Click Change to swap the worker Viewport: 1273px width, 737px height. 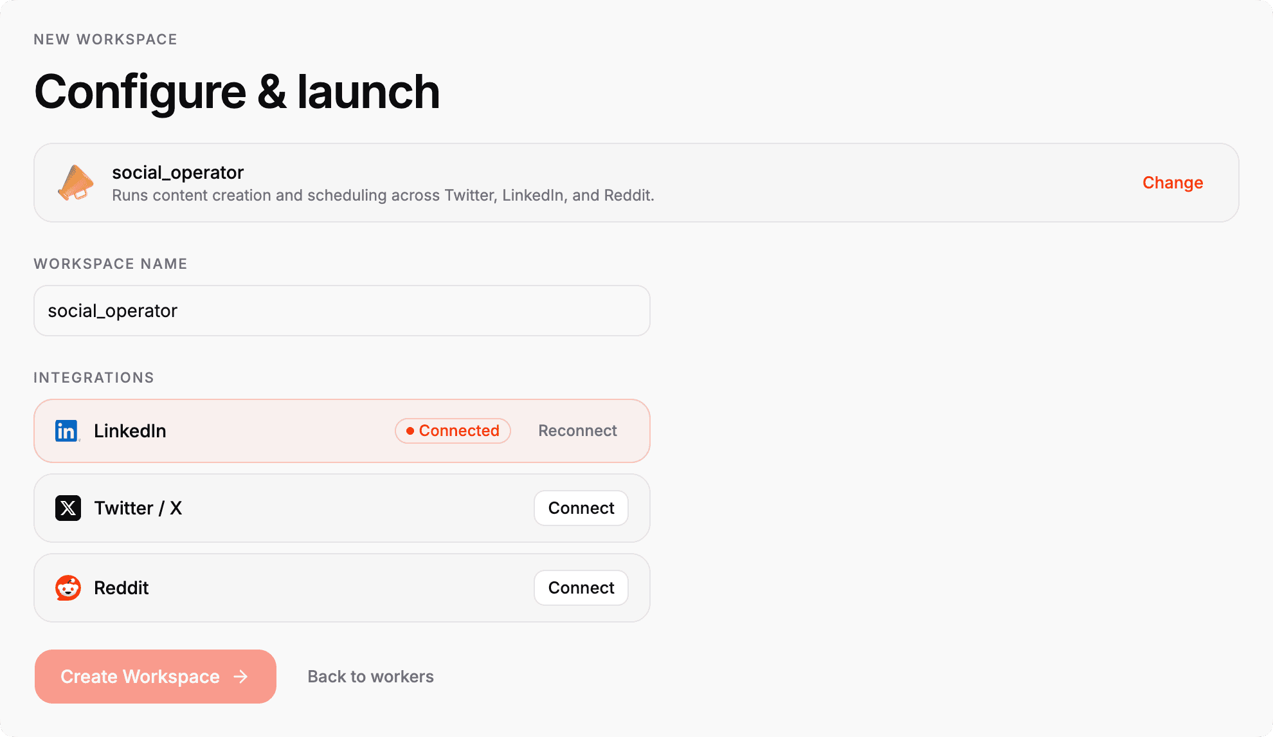click(1172, 183)
